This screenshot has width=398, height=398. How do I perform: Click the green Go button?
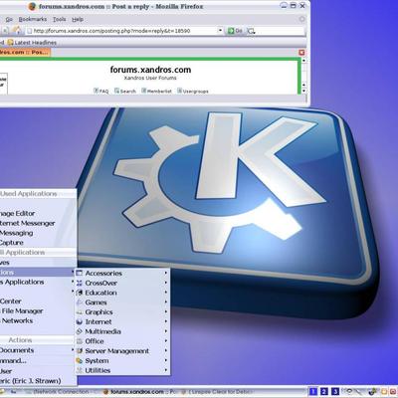point(235,31)
